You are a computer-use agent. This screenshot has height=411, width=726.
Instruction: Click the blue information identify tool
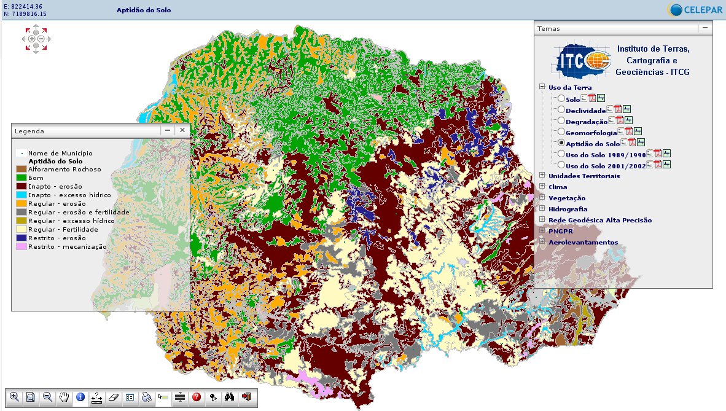(x=80, y=397)
